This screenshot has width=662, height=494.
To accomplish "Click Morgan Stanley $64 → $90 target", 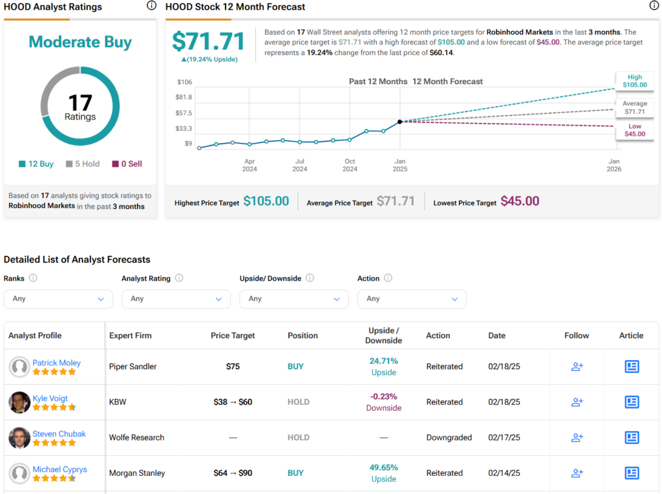I will (233, 473).
